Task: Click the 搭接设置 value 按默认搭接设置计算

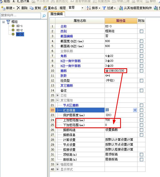Action: click(x=119, y=149)
